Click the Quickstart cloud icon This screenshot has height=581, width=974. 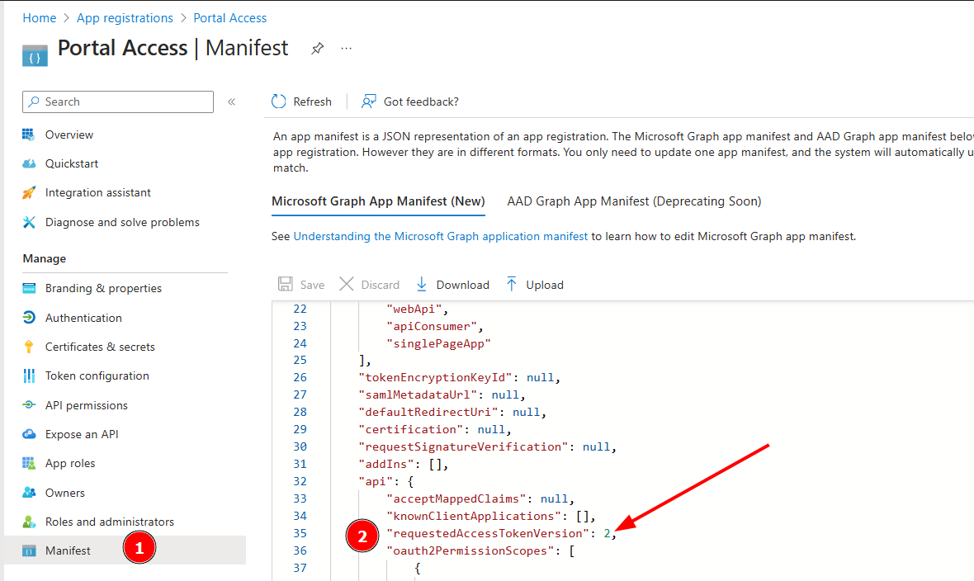(30, 163)
